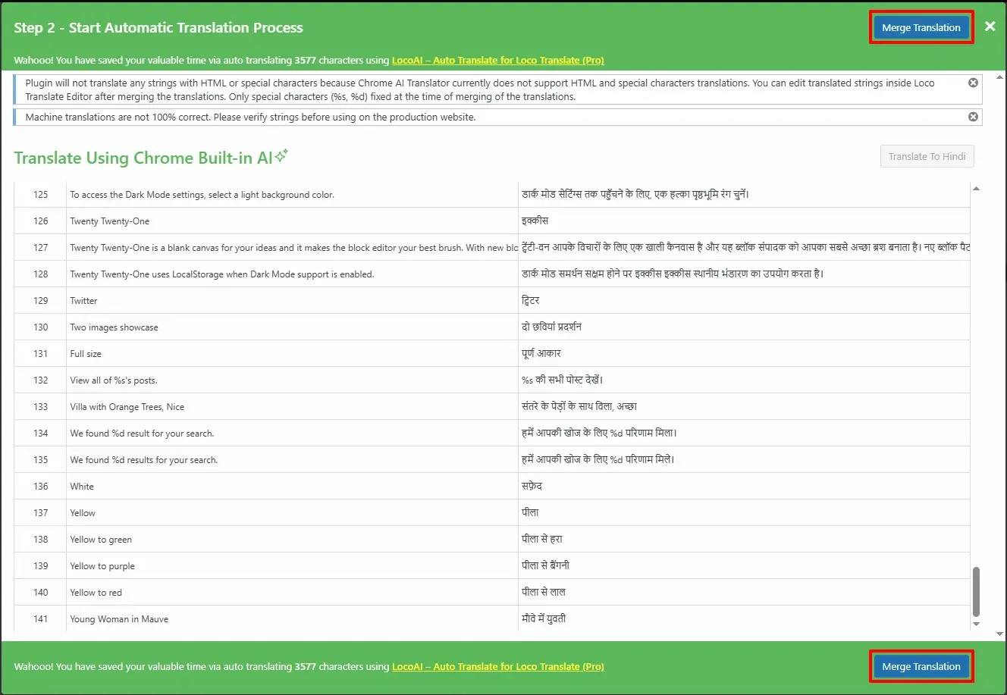Image resolution: width=1007 pixels, height=695 pixels.
Task: Select 'Villa with Orange Trees, Nice' string
Action: (x=127, y=407)
